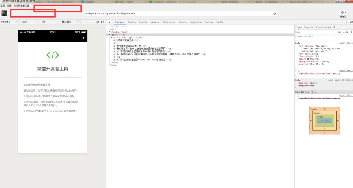Open about.html link beside body rule
This screenshot has width=353, height=188.
(346, 43)
